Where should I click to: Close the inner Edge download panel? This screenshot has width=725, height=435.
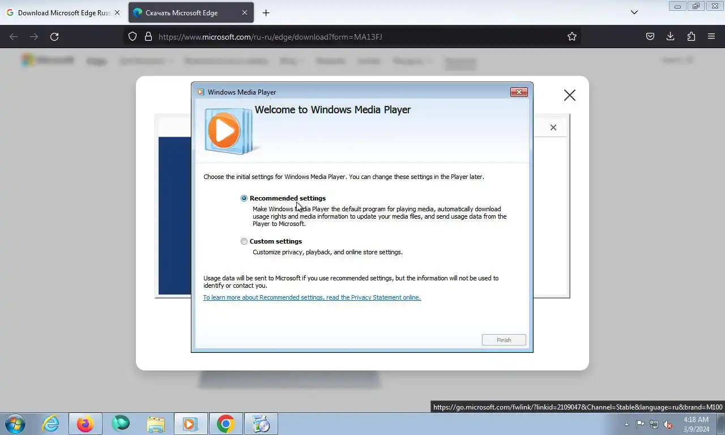click(x=553, y=127)
